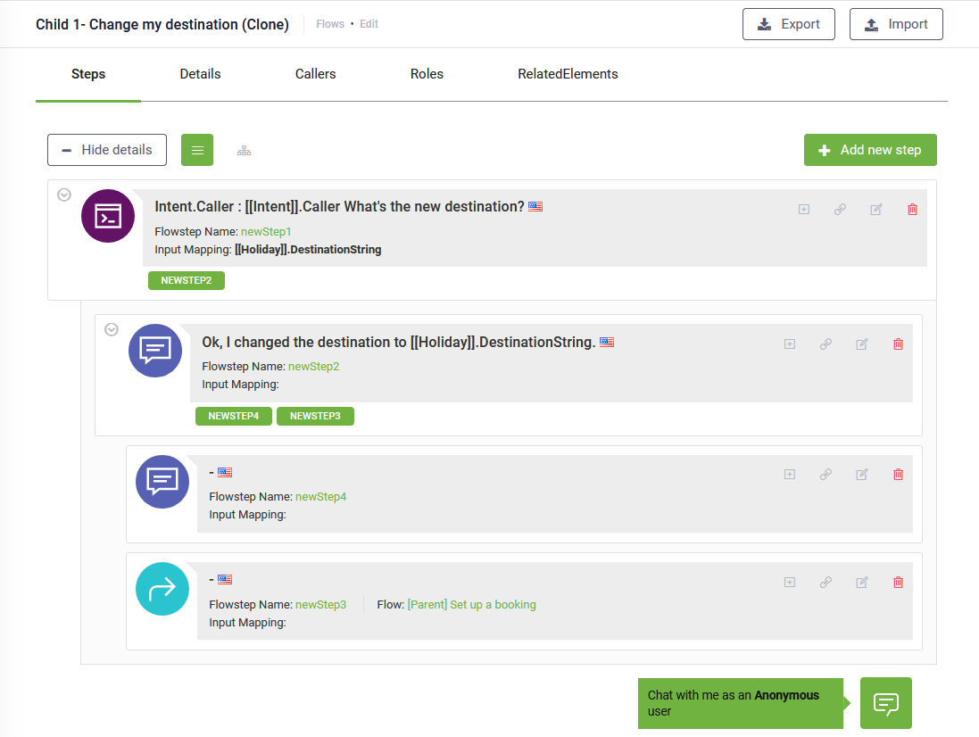
Task: Click the purple Intent.Caller step icon
Action: coord(108,216)
